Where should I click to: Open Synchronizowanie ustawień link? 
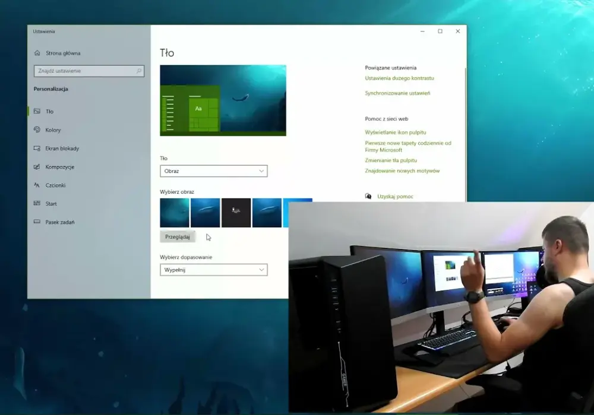pyautogui.click(x=397, y=93)
